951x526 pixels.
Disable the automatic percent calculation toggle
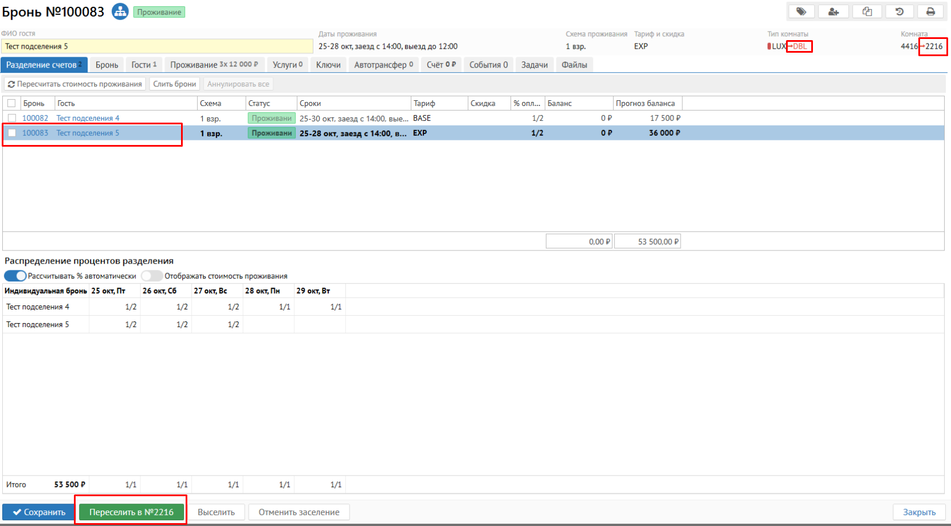(x=15, y=276)
